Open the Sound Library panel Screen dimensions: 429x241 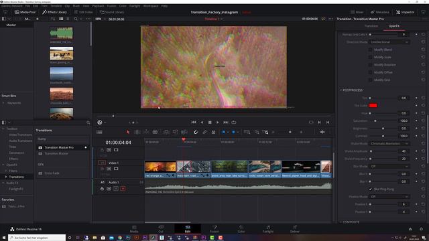112,12
